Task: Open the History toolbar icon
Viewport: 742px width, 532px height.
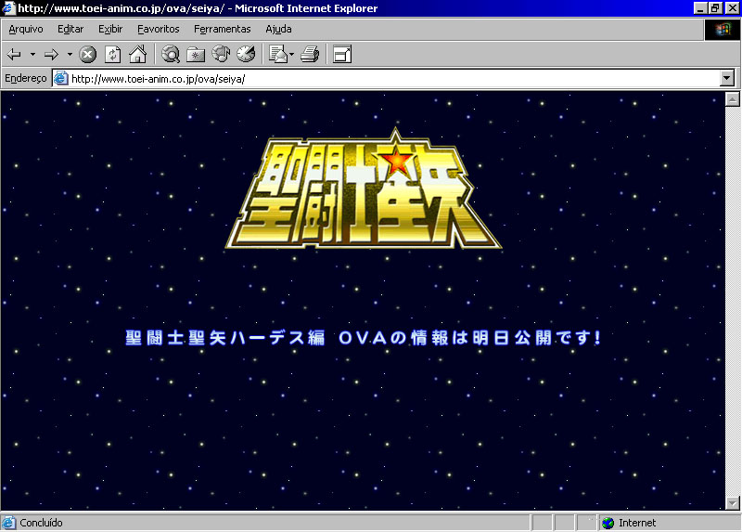Action: coord(246,54)
